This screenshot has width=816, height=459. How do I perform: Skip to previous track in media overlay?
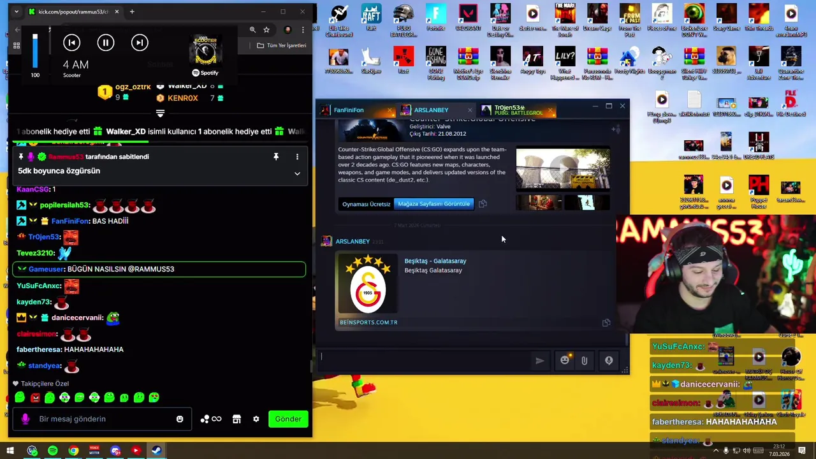click(x=71, y=43)
